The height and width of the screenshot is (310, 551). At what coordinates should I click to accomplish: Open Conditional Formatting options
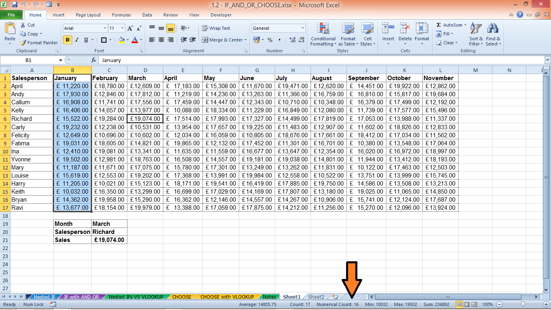pos(323,35)
